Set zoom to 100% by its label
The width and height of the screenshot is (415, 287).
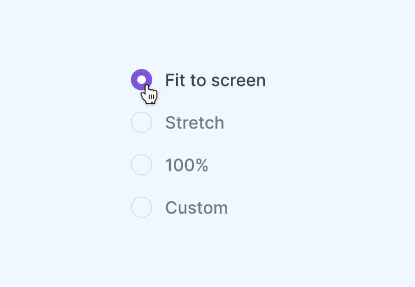pyautogui.click(x=186, y=165)
